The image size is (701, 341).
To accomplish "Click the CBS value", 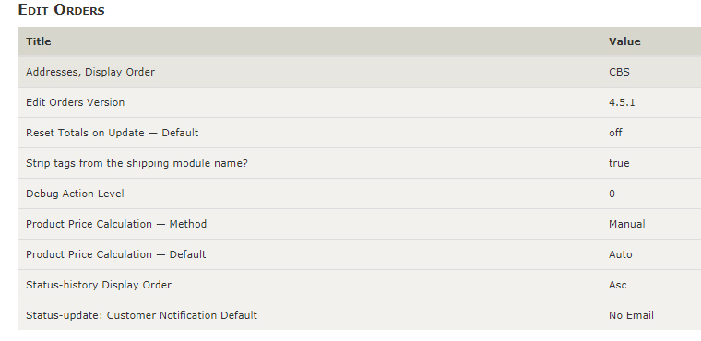I will [619, 72].
